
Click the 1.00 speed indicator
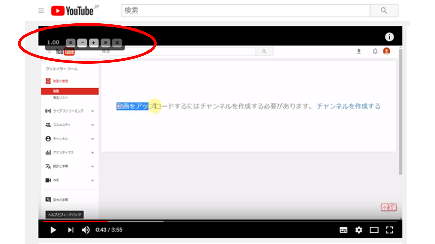tap(53, 43)
